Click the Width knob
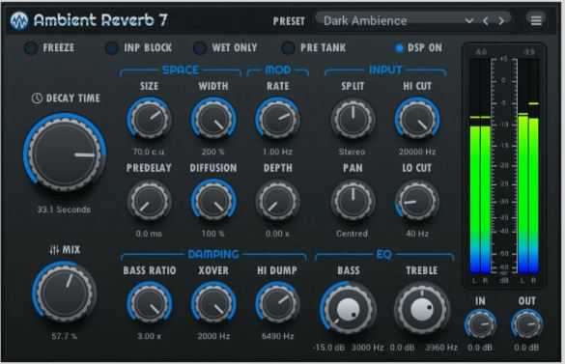565x364 pixels. [213, 119]
